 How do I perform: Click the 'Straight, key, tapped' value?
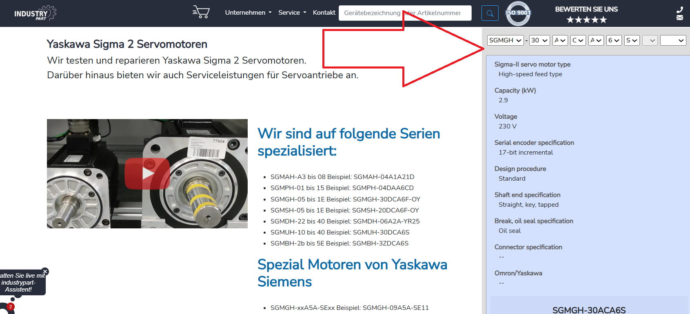tap(529, 205)
